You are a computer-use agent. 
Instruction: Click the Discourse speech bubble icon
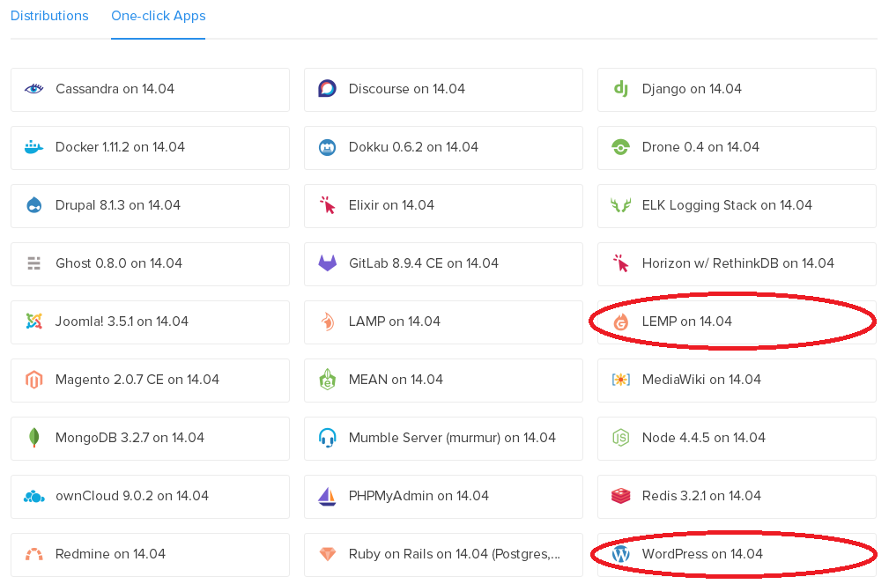point(327,89)
